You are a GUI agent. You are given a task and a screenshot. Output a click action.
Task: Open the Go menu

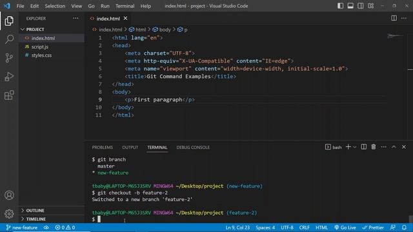pyautogui.click(x=91, y=6)
